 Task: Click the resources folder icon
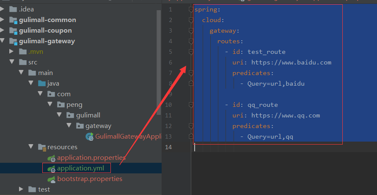click(x=42, y=147)
